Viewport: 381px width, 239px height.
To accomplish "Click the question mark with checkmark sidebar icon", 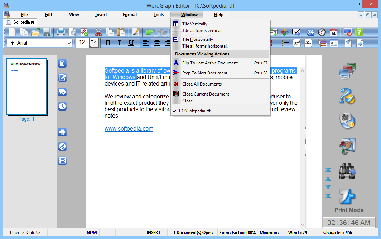I will point(347,96).
